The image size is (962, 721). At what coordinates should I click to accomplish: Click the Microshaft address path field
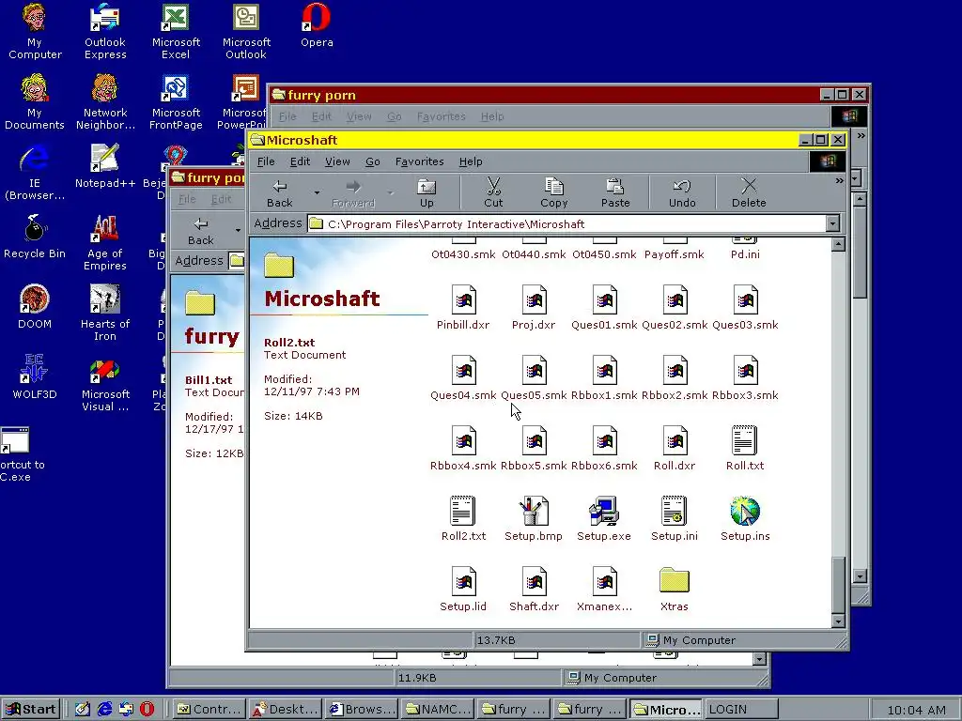click(x=566, y=223)
